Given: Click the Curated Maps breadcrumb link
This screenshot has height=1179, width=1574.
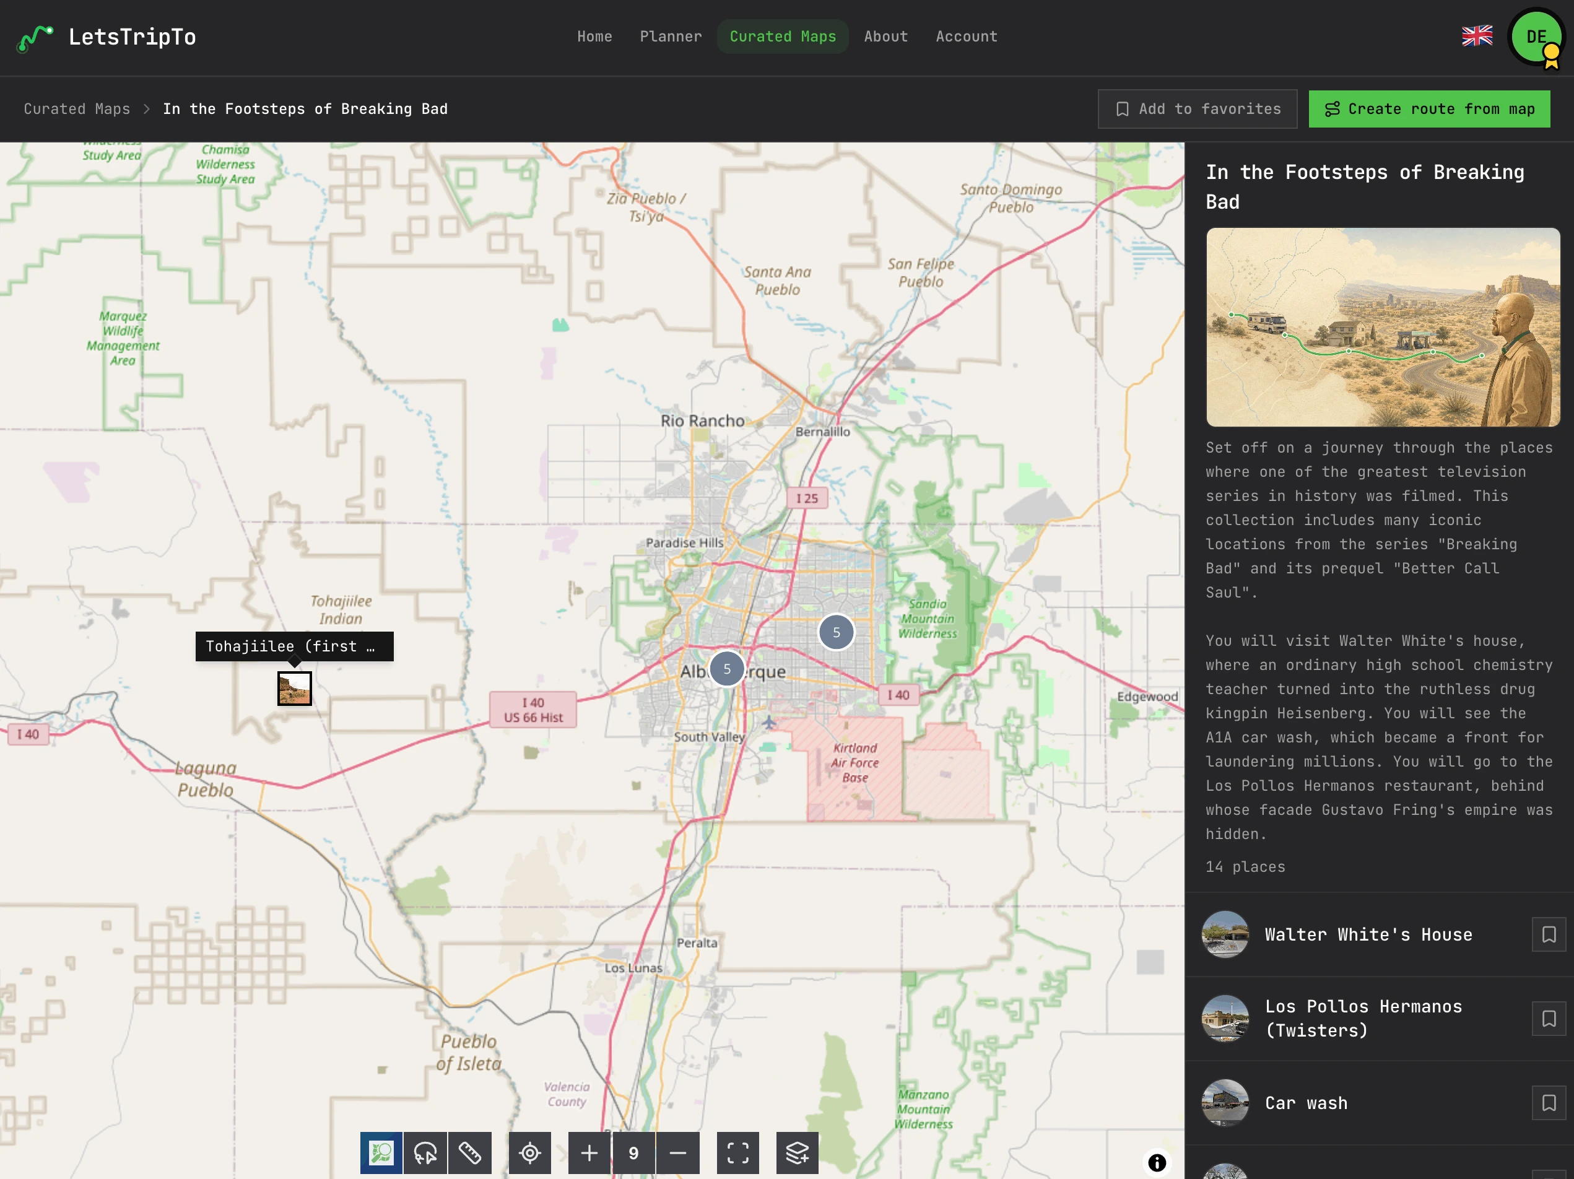Looking at the screenshot, I should (x=77, y=109).
